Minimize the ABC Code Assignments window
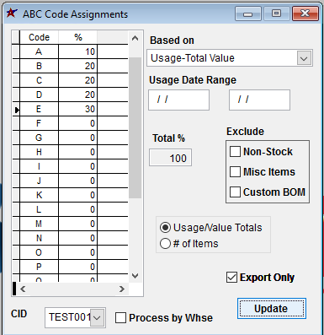 [x=248, y=14]
